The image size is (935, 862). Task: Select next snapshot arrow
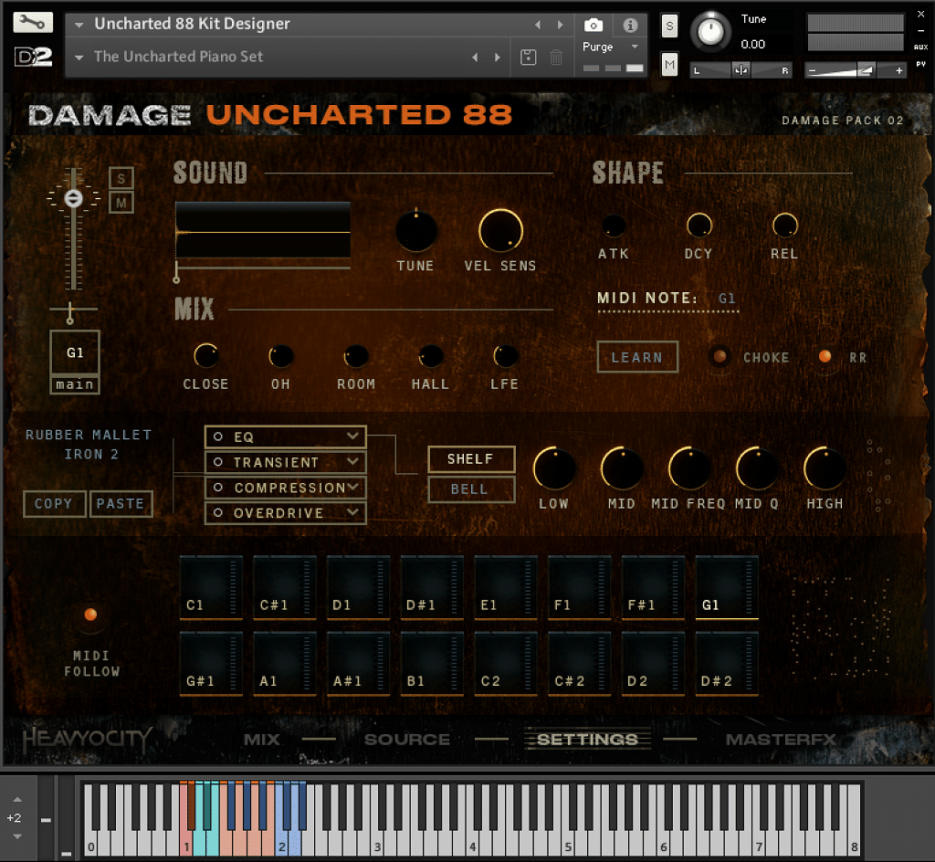(x=498, y=58)
